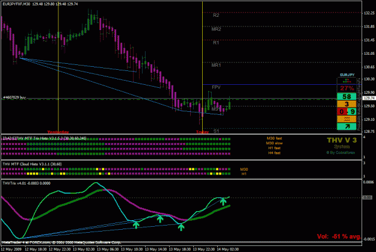Click the Cloud Histo H1 row label
This screenshot has height=252, width=376.
(x=244, y=174)
